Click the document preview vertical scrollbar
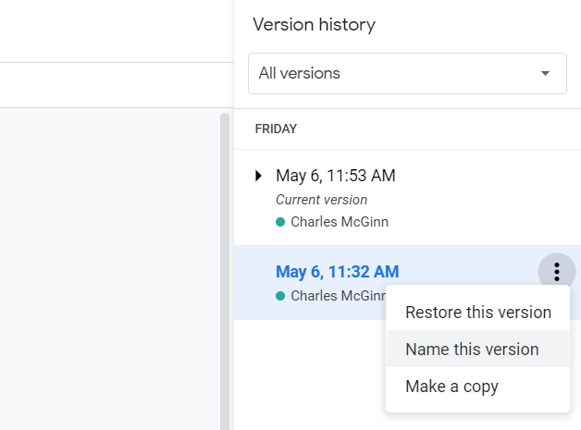 (225, 271)
